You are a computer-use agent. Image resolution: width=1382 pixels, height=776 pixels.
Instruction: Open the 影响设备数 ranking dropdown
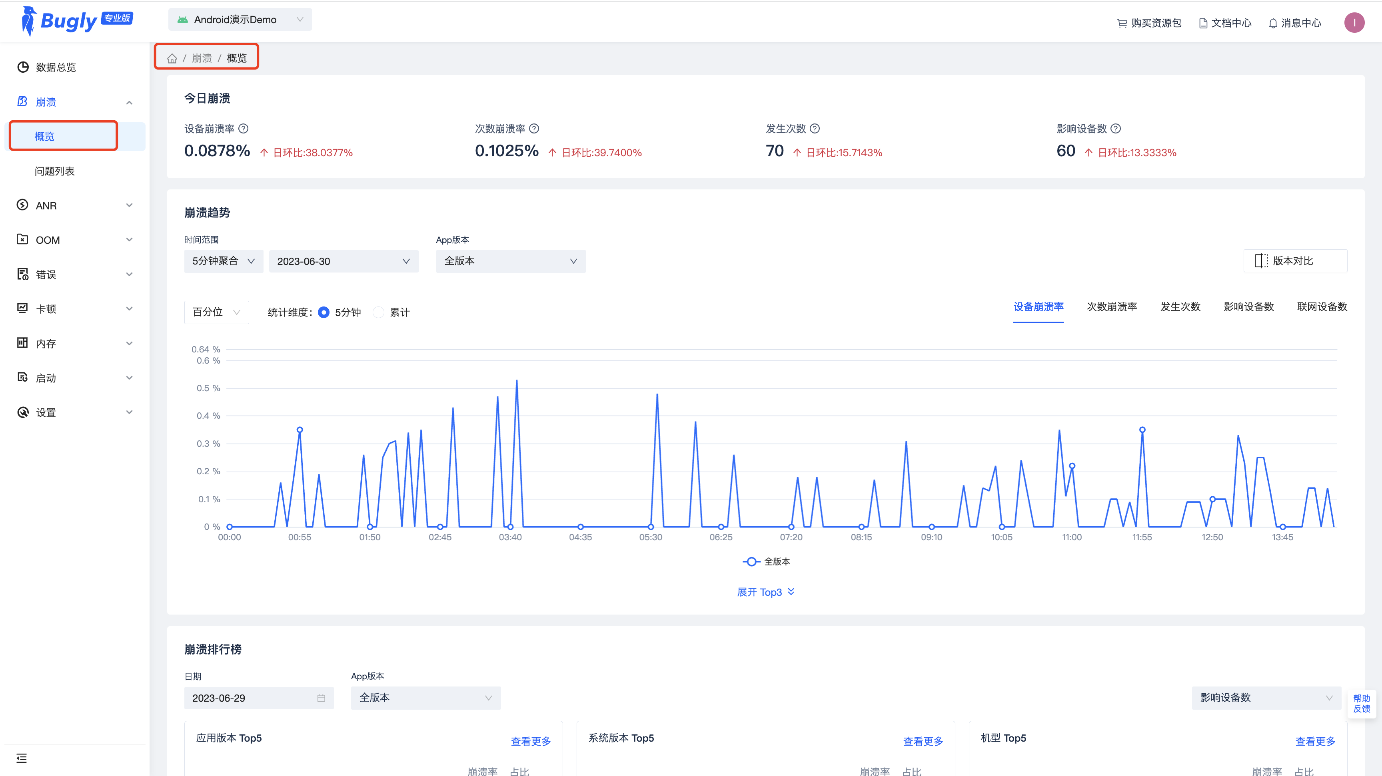pos(1266,698)
